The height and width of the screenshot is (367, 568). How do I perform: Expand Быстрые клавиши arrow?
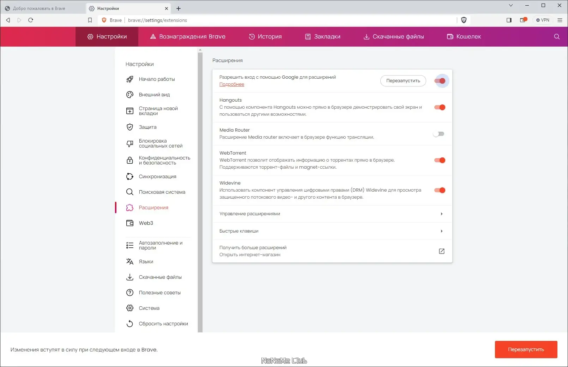[441, 231]
